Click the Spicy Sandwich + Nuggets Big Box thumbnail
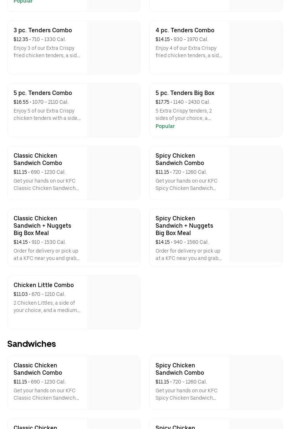 pos(255,238)
